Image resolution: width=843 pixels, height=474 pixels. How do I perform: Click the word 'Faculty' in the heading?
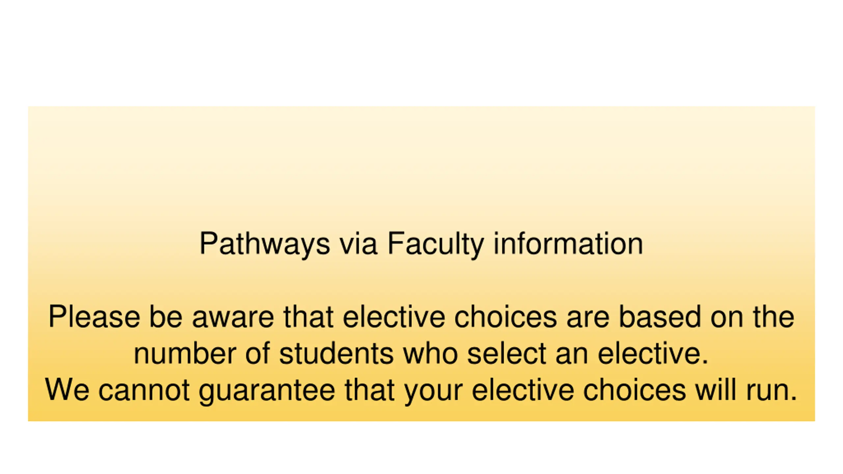tap(436, 244)
